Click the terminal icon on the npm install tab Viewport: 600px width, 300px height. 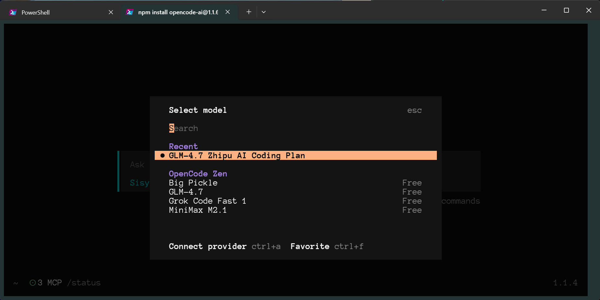coord(129,12)
